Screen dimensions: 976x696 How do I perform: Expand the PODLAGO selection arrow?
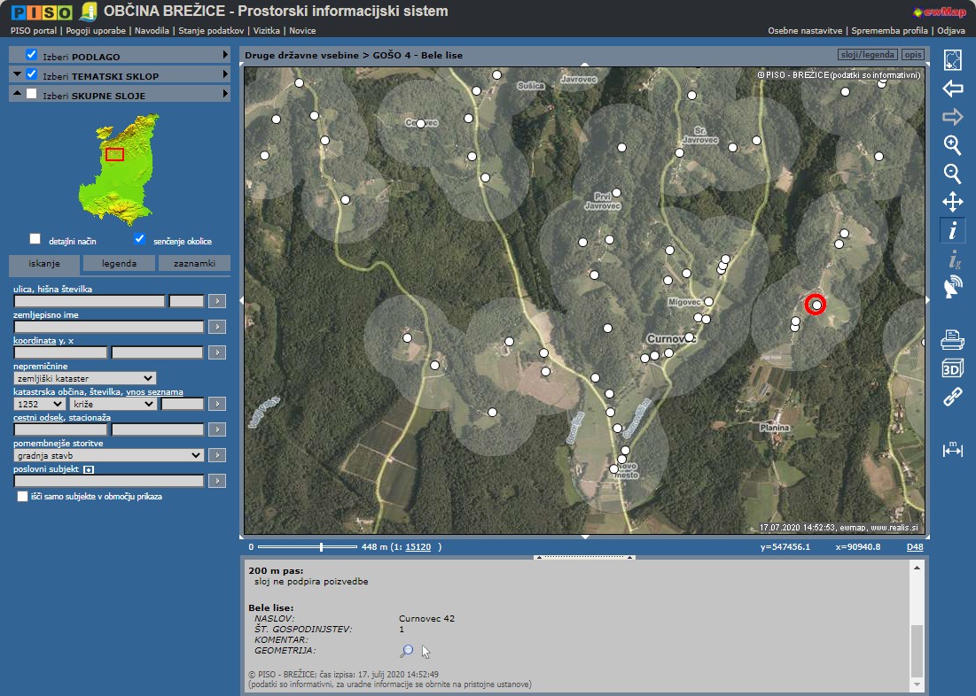(225, 55)
